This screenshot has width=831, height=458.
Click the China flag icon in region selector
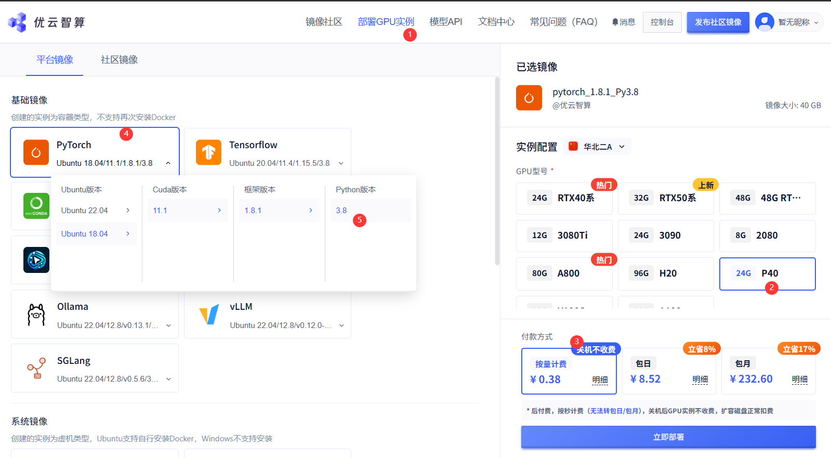coord(573,146)
